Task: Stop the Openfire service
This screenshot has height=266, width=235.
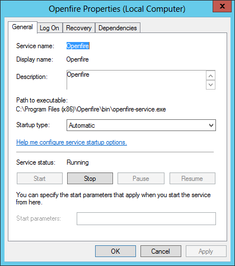Action: (90, 179)
